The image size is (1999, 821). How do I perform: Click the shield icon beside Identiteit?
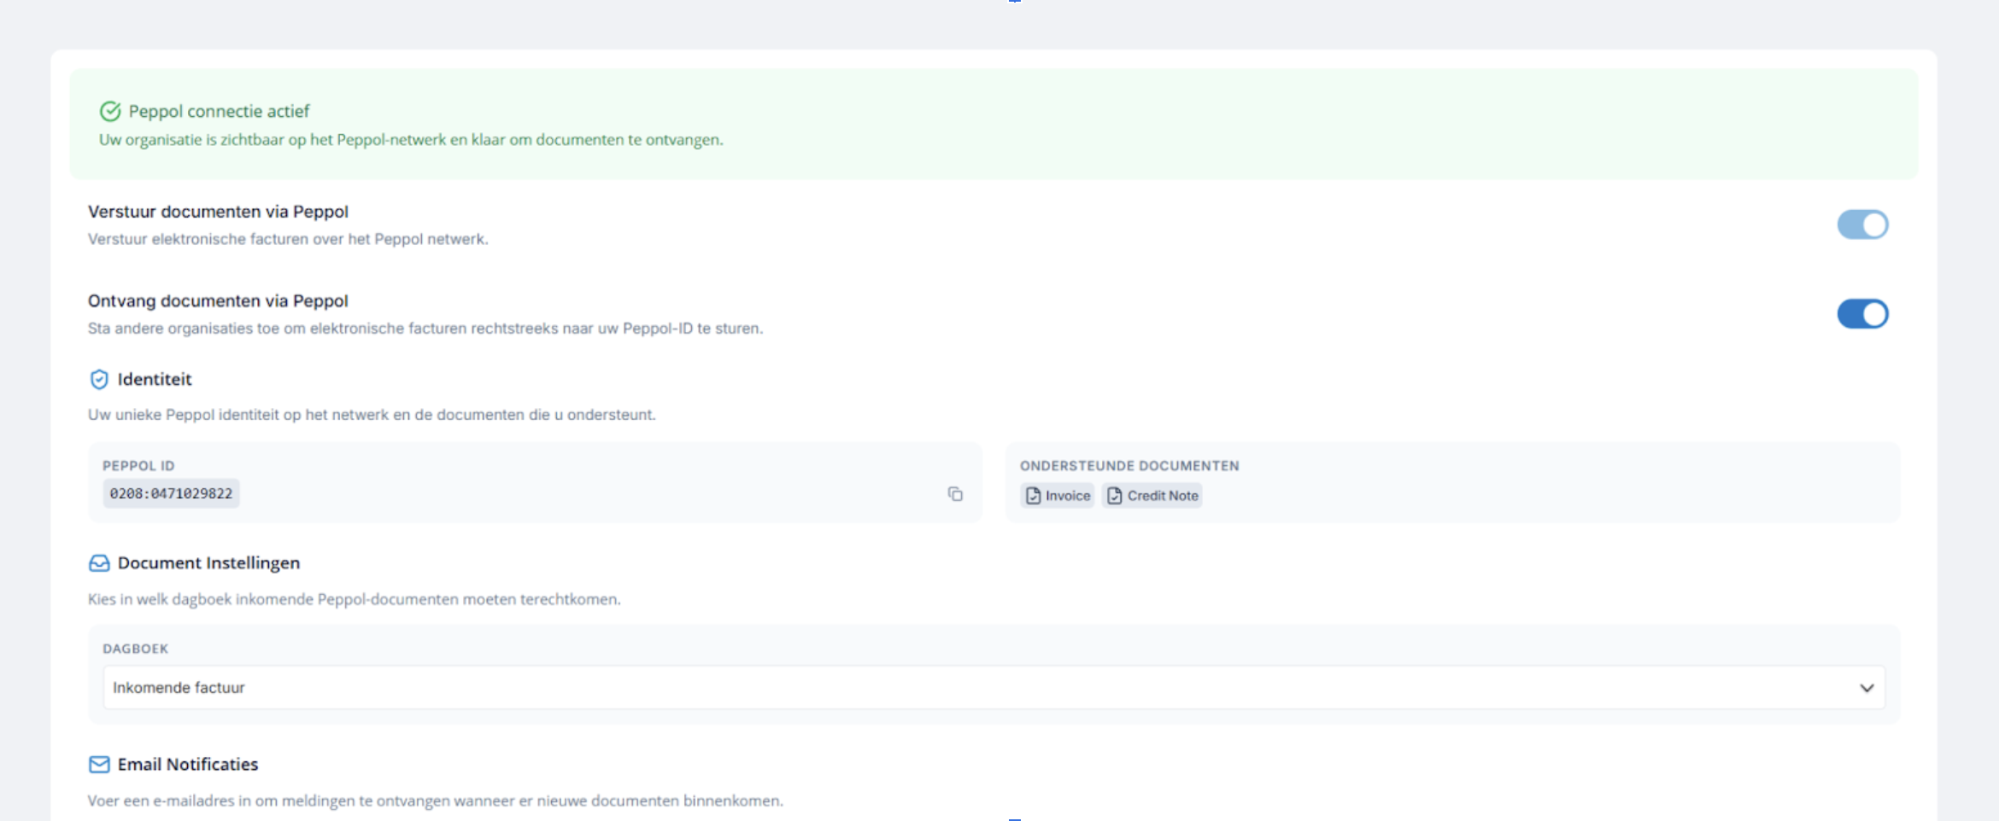click(x=99, y=380)
